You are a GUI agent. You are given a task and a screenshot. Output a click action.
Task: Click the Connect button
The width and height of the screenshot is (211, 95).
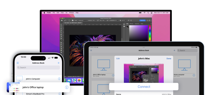(144, 87)
